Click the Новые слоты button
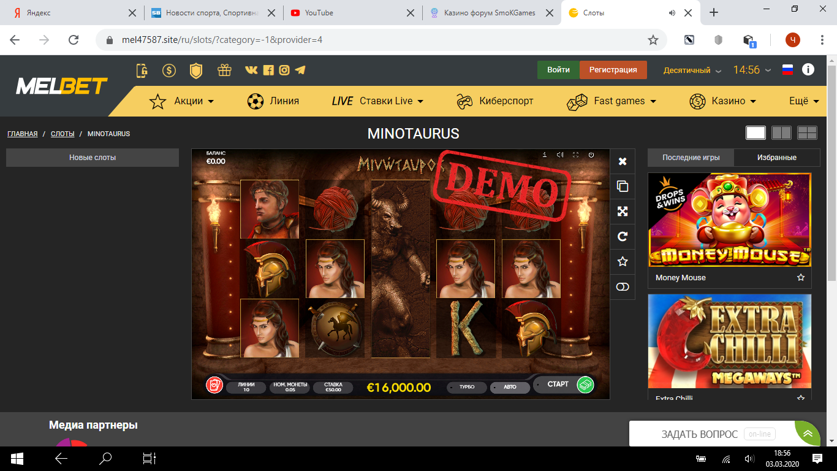 pyautogui.click(x=93, y=158)
